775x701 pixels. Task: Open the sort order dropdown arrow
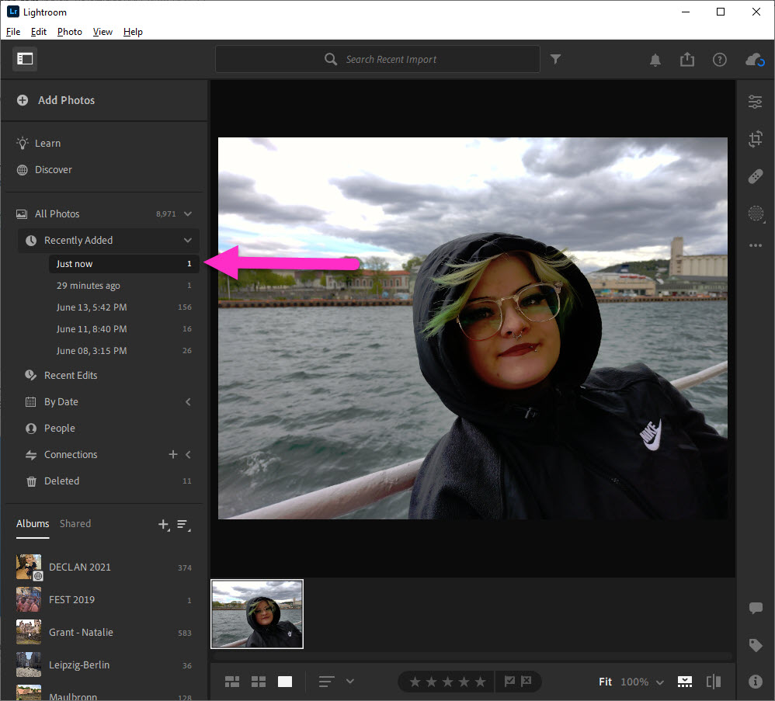[350, 682]
